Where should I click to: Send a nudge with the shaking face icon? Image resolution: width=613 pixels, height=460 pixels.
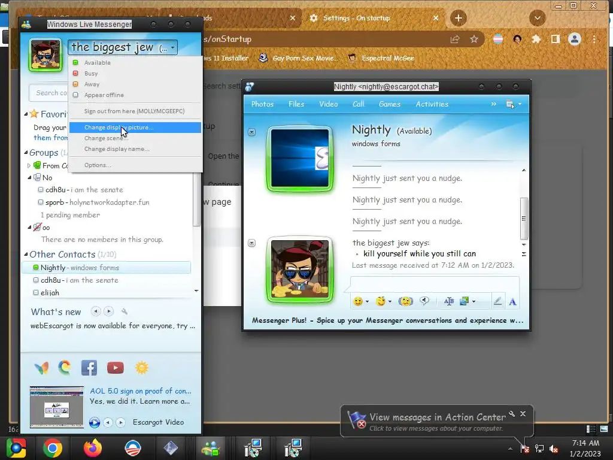[x=405, y=301]
